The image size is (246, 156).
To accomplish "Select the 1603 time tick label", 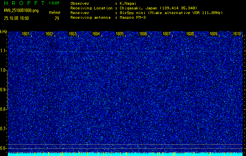I will tap(73, 34).
